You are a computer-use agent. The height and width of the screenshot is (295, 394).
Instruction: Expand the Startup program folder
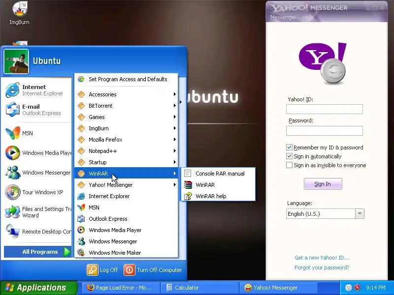126,162
